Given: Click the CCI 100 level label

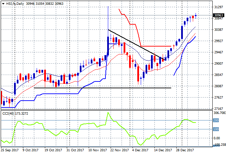Looking at the screenshot, I should point(216,129).
